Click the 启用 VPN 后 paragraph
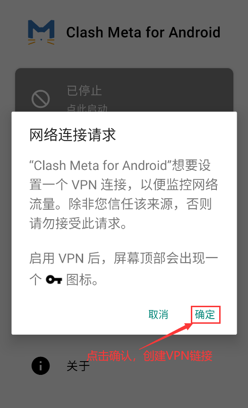248x408 pixels. (x=124, y=269)
